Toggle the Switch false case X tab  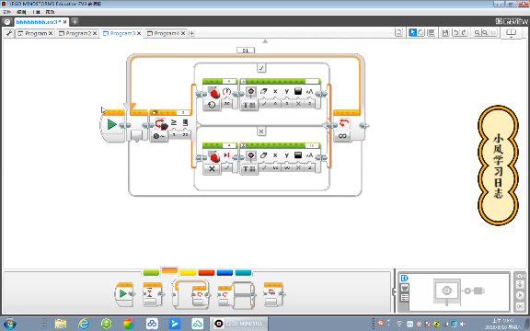coord(261,131)
